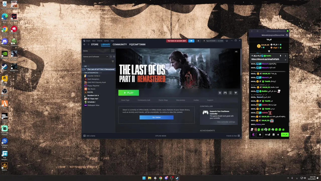This screenshot has width=321, height=181.
Task: Go forward using Steam's forward arrow
Action: point(88,44)
